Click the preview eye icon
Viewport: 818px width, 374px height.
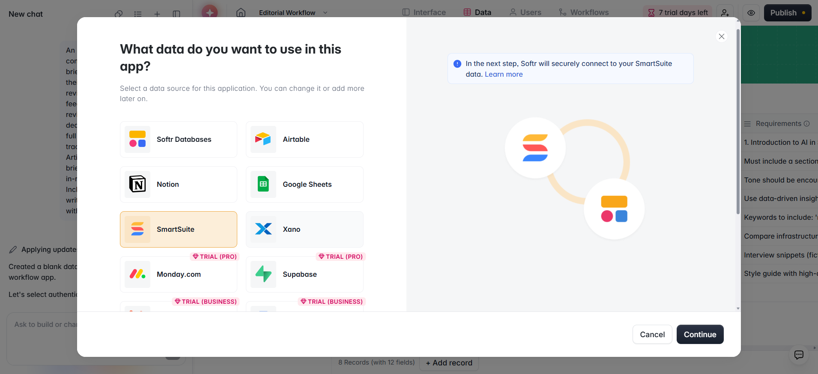pos(751,13)
